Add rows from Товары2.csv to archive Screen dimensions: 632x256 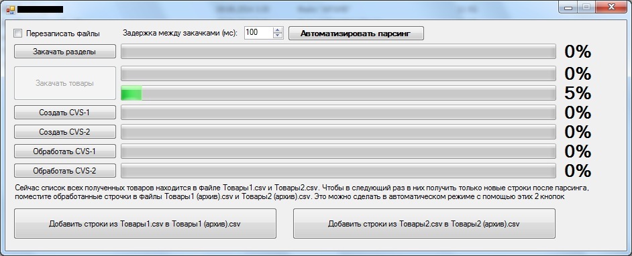pyautogui.click(x=424, y=223)
